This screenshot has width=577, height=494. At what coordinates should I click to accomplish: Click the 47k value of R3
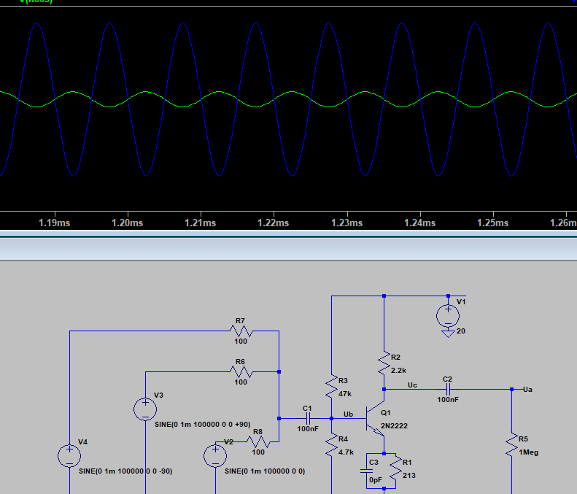click(x=345, y=394)
